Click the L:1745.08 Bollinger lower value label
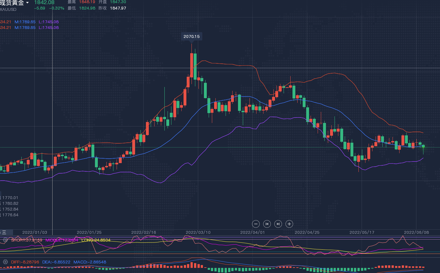This screenshot has height=273, width=440. coord(49,22)
